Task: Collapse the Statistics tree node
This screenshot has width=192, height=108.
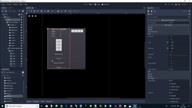Action: pos(7,25)
